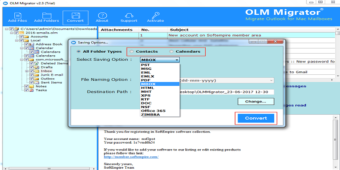Expand the Inbox tree node
This screenshot has width=340, height=170.
point(26,71)
